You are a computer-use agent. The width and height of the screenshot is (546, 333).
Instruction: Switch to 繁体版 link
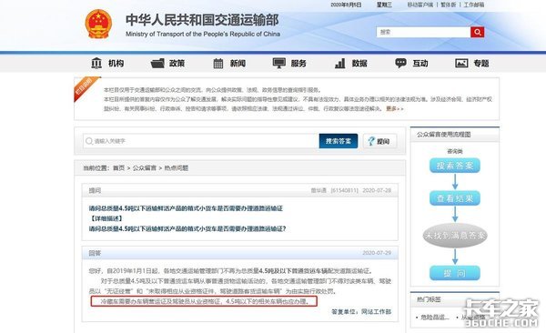(448, 5)
